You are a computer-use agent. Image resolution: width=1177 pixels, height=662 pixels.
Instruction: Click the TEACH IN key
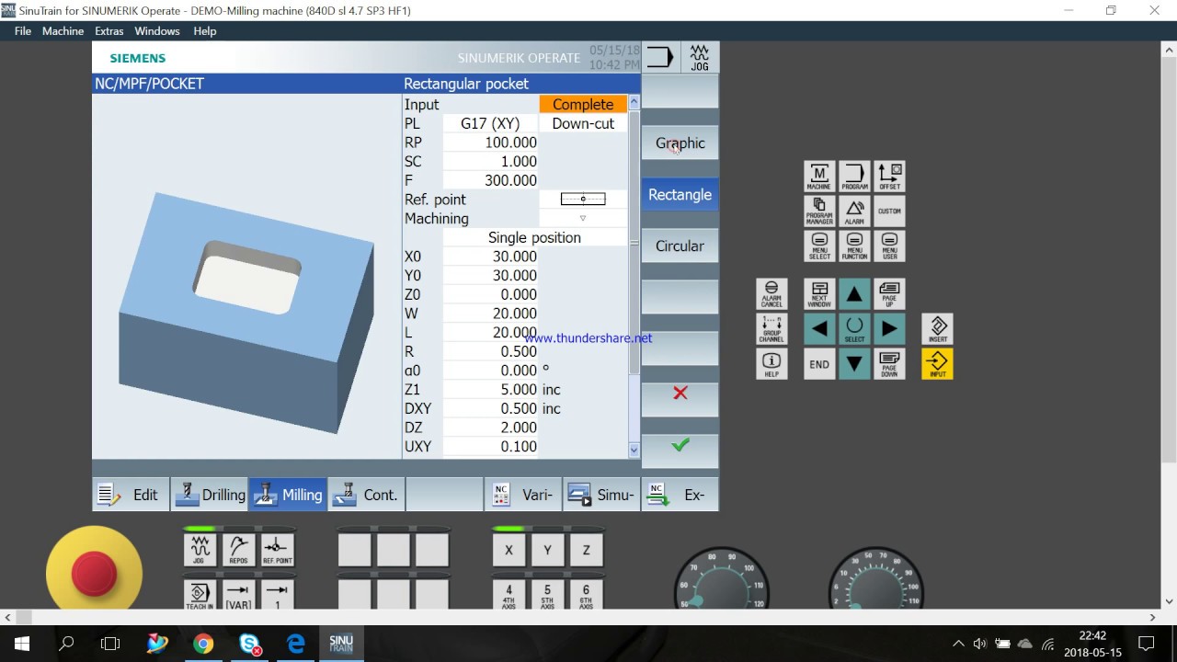pos(200,594)
